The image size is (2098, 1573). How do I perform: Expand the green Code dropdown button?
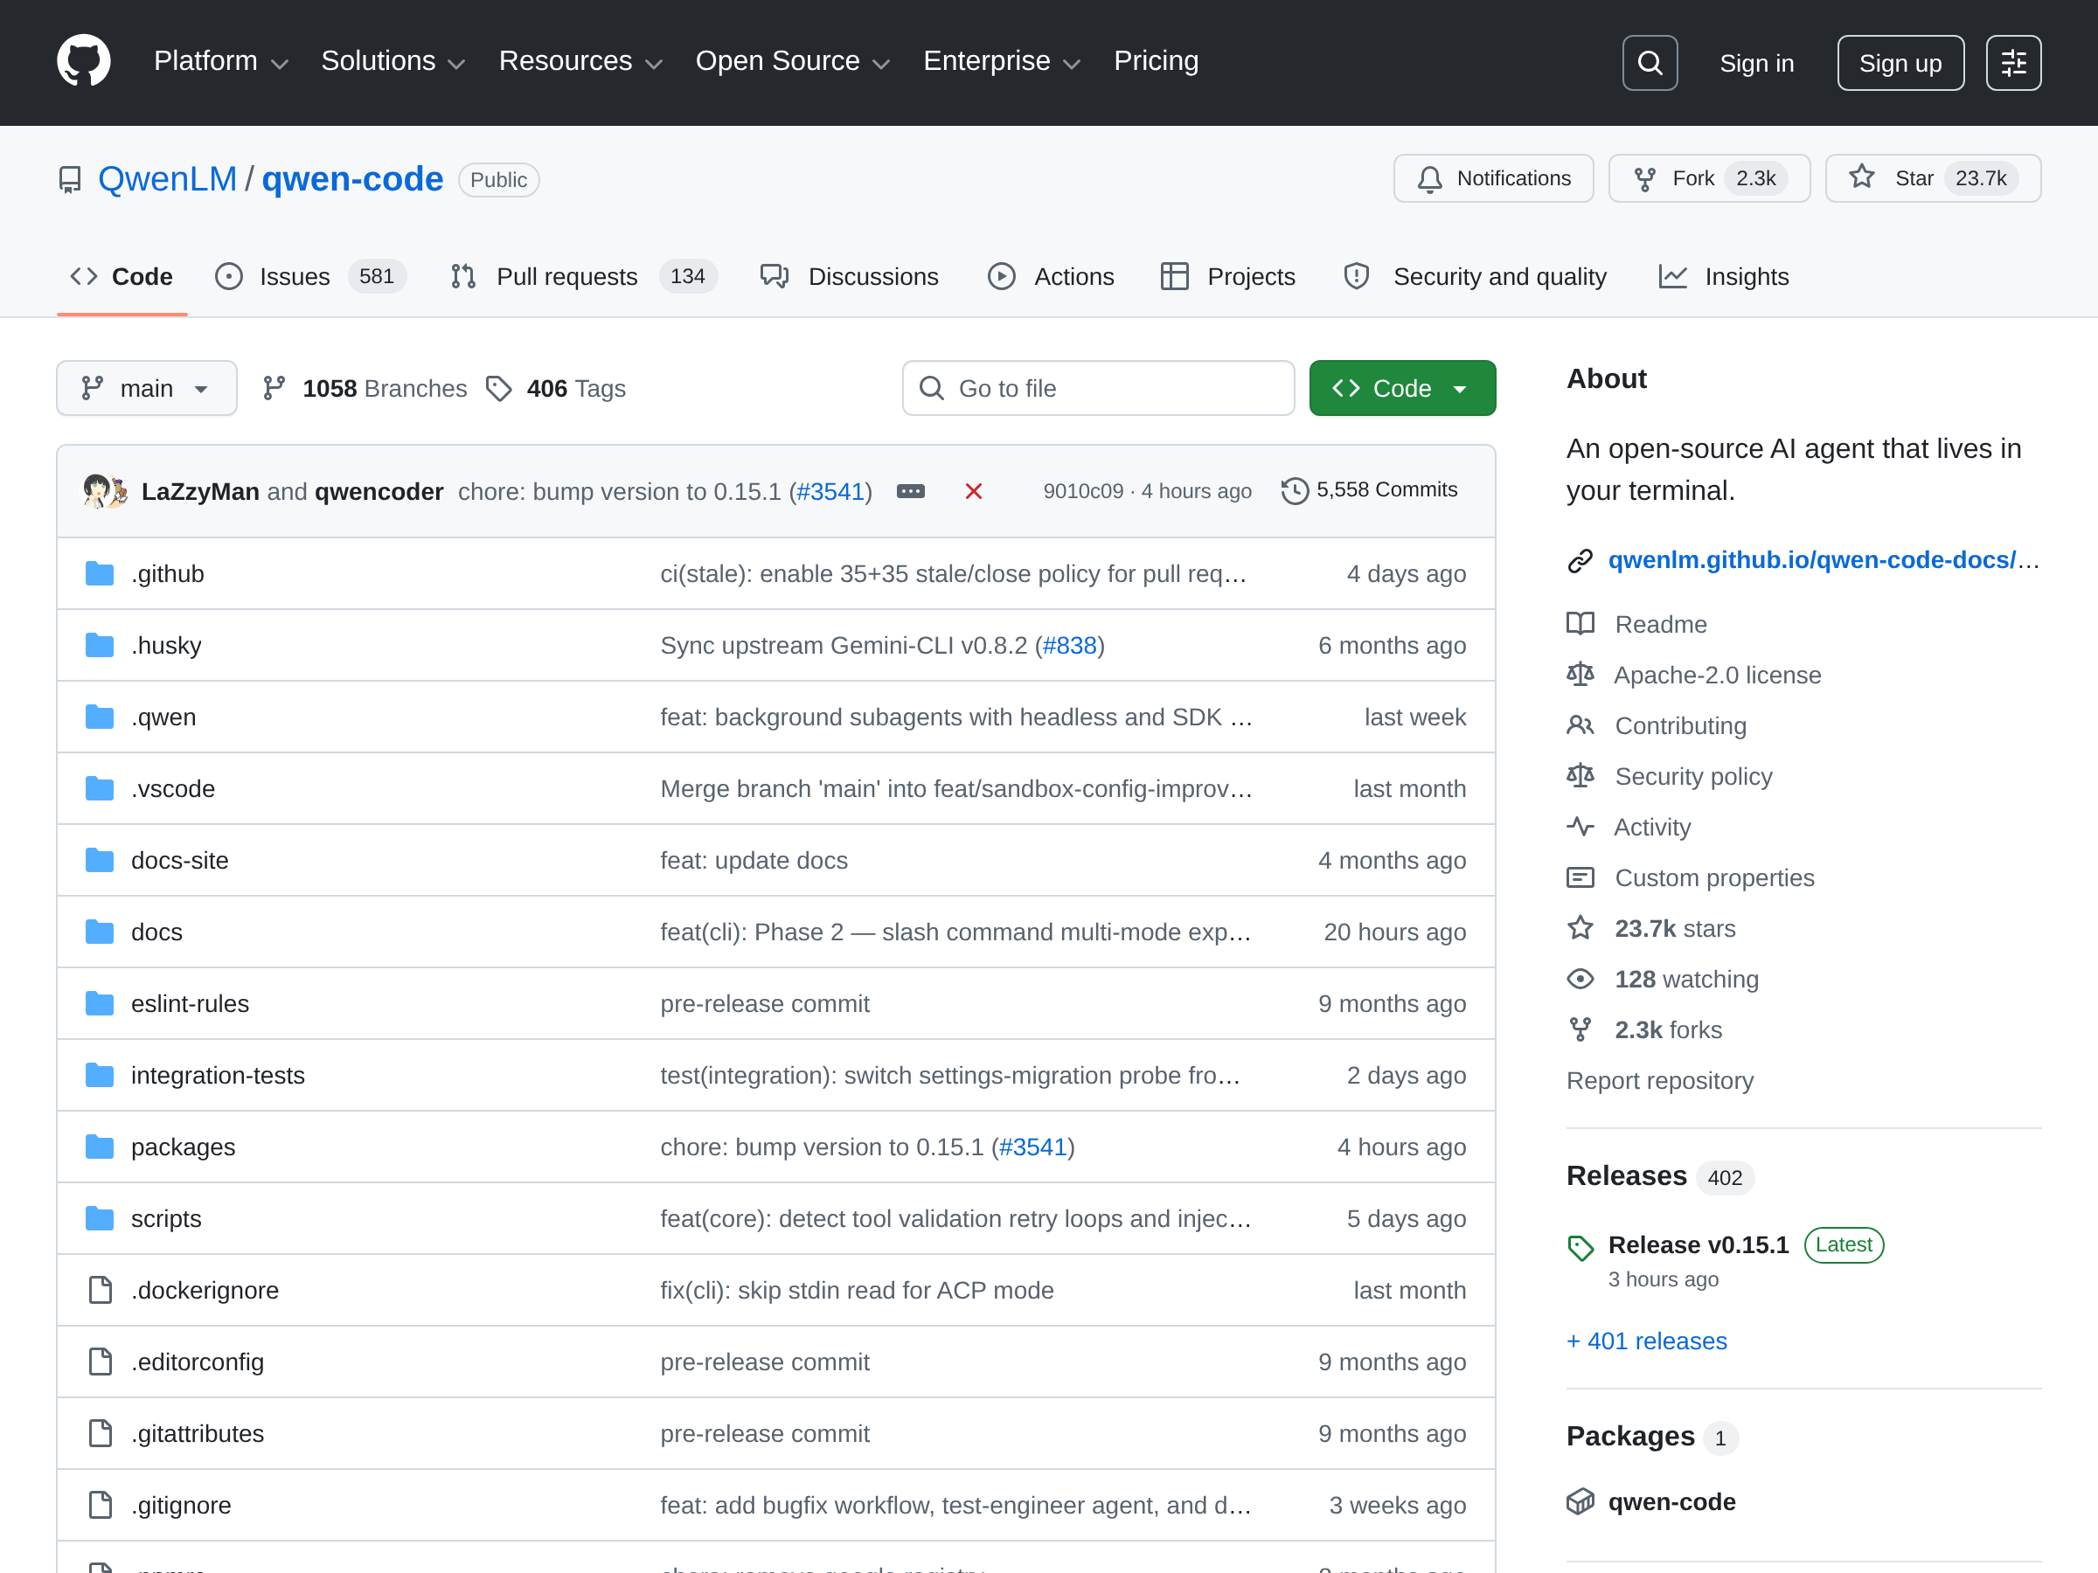click(1402, 389)
